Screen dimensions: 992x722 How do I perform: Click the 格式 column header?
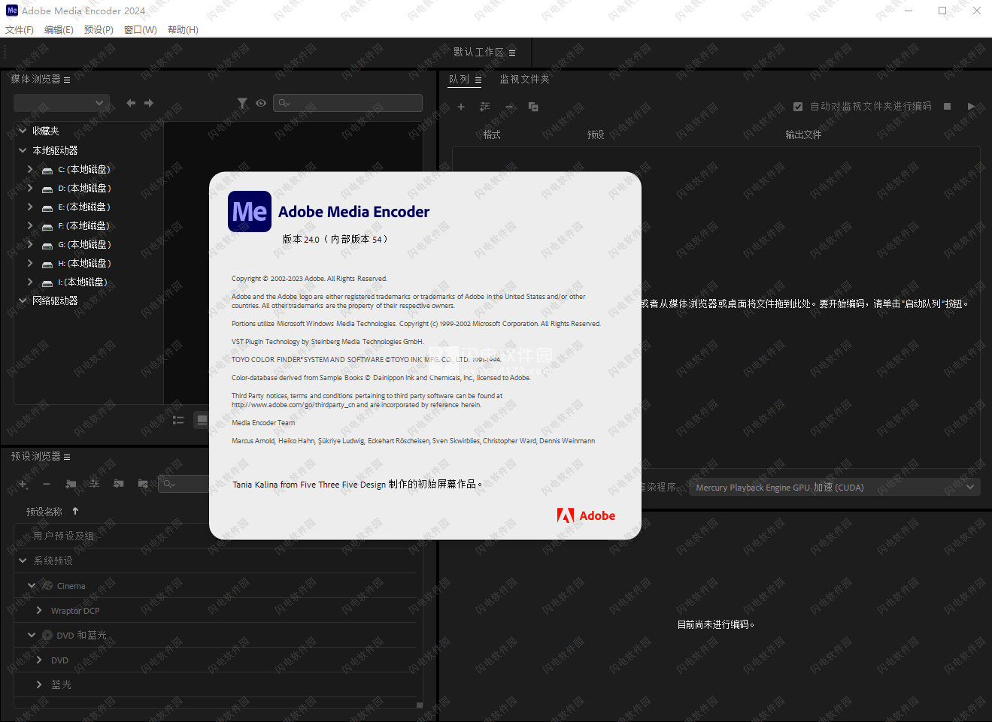[x=492, y=135]
